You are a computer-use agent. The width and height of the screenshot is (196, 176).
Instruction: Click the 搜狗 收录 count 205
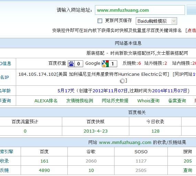point(188,161)
